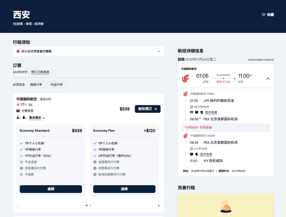Viewport: 286px width, 217px height.
Task: Toggle the 随身行李 filter chip
Action: (36, 85)
